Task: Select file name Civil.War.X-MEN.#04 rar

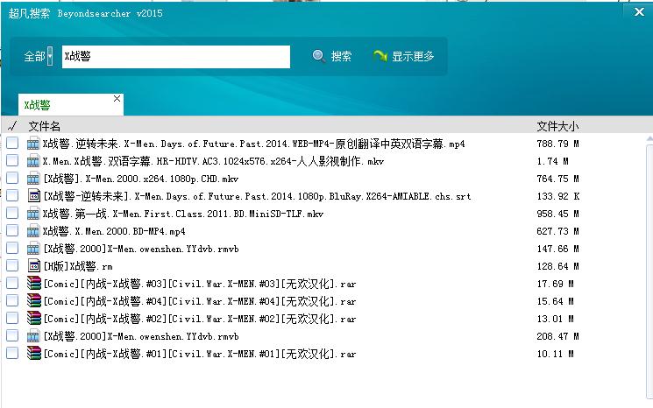Action: click(x=200, y=301)
